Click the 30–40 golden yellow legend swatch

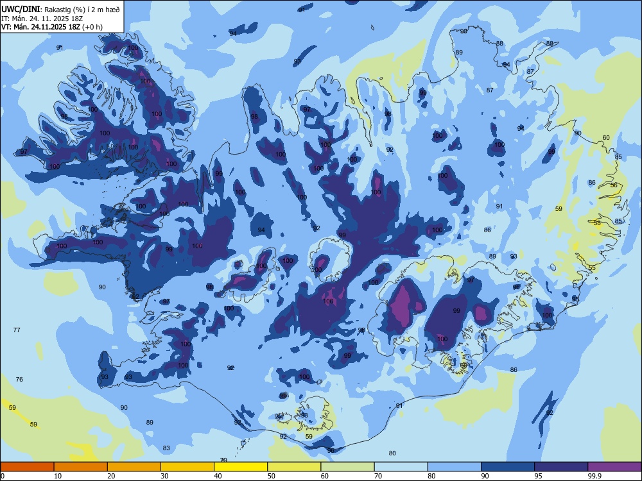coord(187,467)
